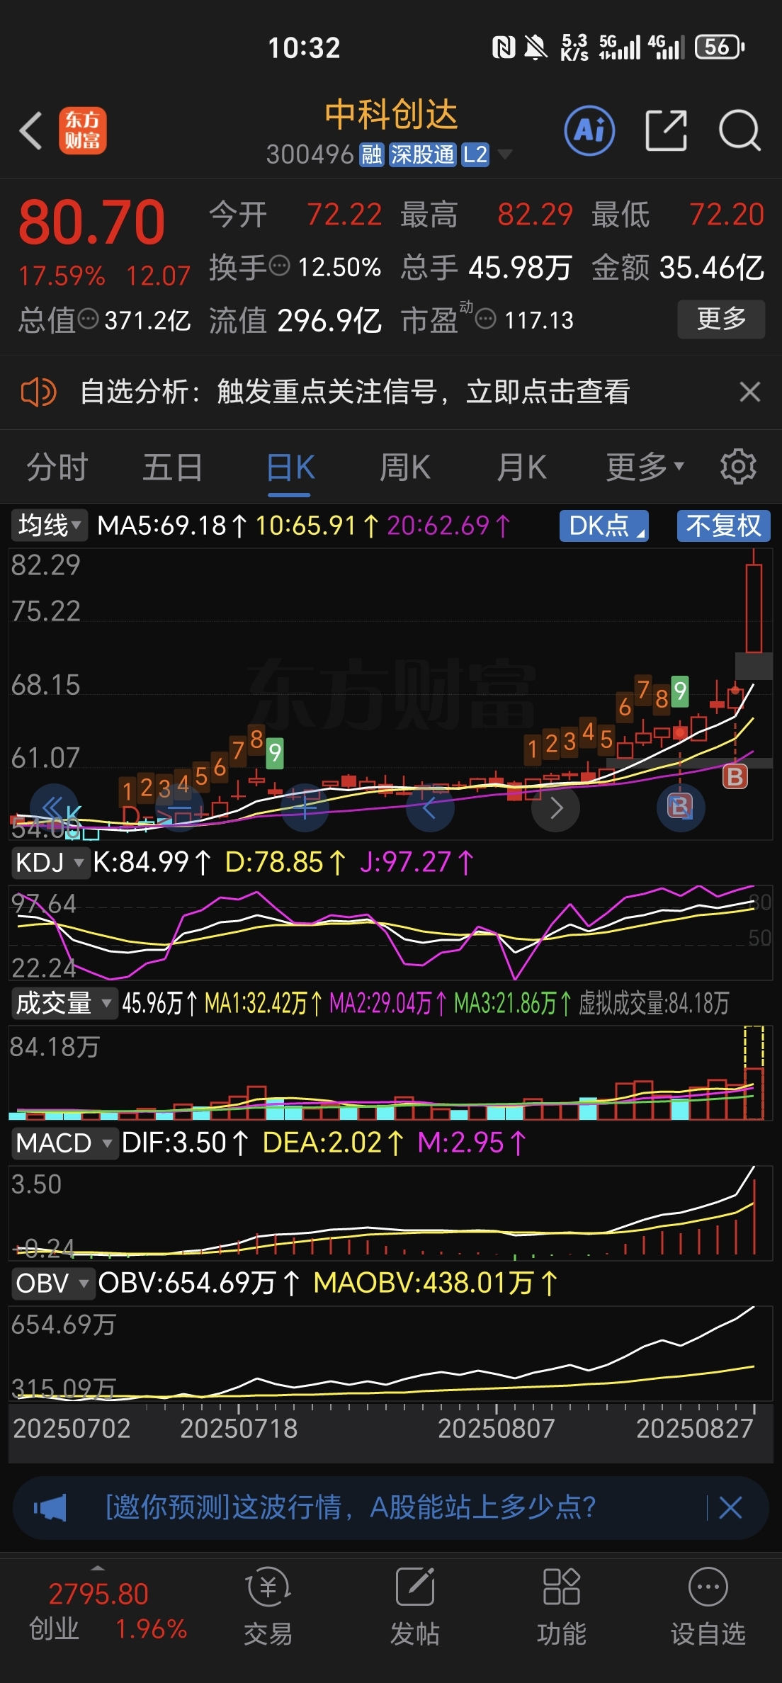The image size is (782, 1683).
Task: Open the 邀你预测 A股 link
Action: coord(350,1507)
